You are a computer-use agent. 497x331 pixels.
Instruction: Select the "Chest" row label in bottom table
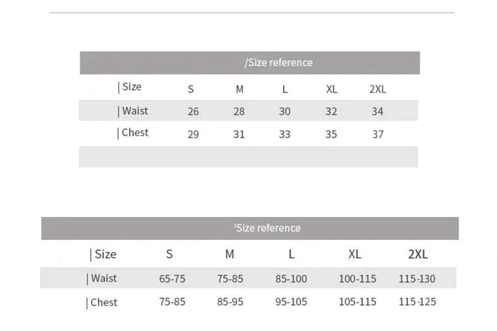coord(102,302)
